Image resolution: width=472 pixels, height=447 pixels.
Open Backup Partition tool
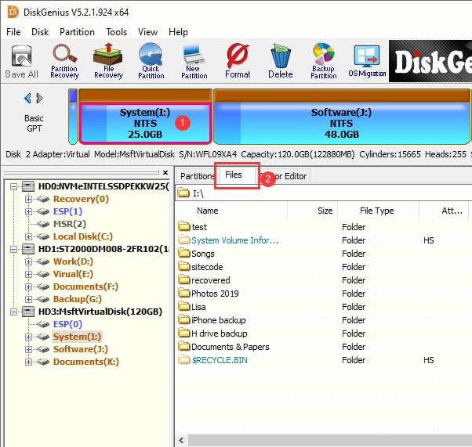pyautogui.click(x=324, y=61)
